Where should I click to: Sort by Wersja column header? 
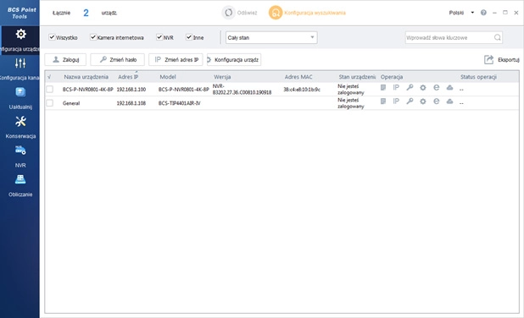222,77
